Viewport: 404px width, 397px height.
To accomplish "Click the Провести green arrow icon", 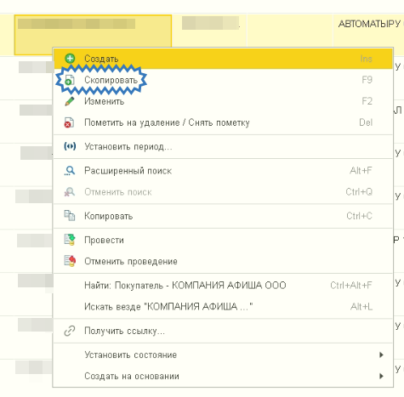I will point(70,240).
